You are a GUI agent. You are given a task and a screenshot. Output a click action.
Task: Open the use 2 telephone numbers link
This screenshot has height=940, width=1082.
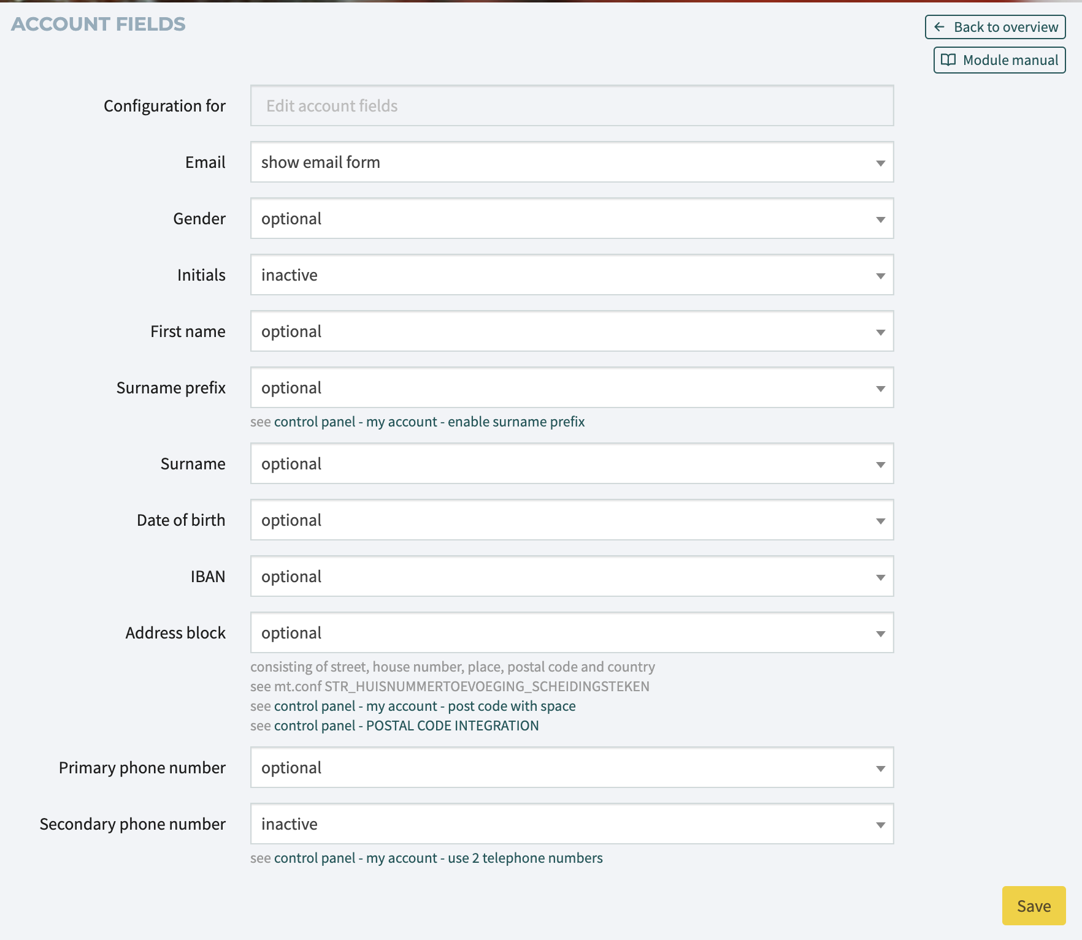[x=438, y=858]
